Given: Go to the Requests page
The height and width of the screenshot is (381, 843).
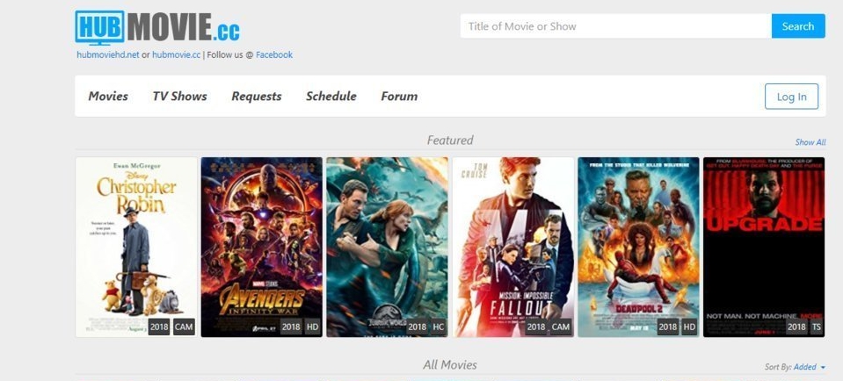Looking at the screenshot, I should (257, 96).
